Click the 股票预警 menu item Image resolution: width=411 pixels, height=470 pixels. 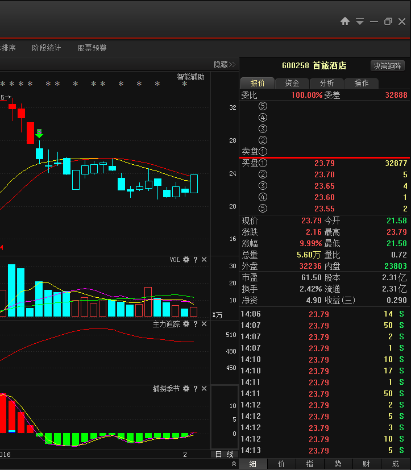point(92,48)
